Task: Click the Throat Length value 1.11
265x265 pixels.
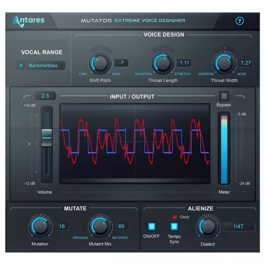Action: click(184, 63)
